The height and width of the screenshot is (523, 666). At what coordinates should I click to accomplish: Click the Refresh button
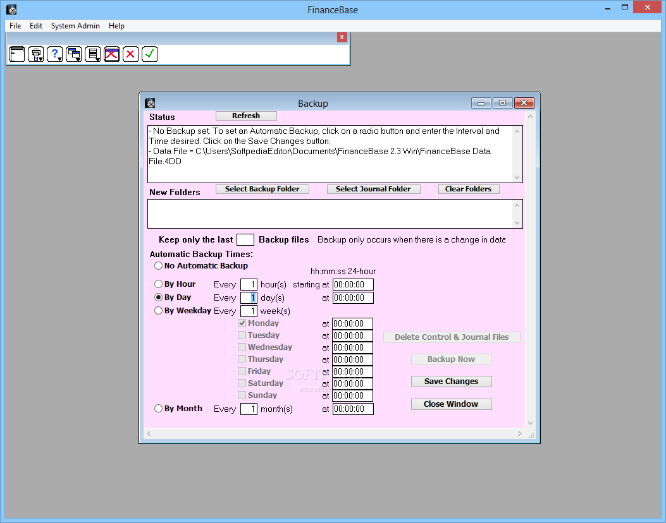pos(247,116)
